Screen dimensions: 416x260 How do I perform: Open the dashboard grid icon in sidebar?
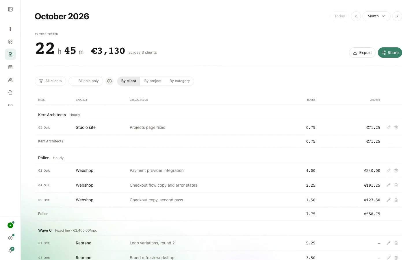tap(10, 42)
